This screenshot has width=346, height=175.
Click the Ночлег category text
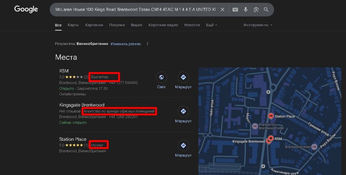[x=97, y=145]
